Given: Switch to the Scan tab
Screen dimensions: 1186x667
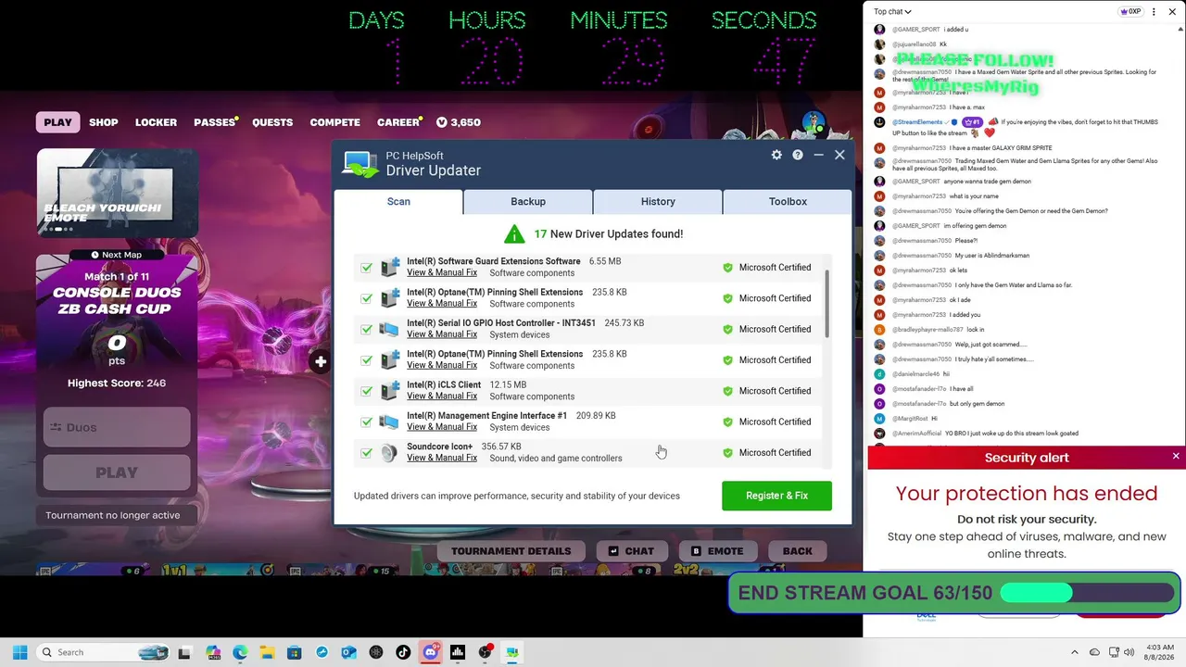Looking at the screenshot, I should pos(398,201).
